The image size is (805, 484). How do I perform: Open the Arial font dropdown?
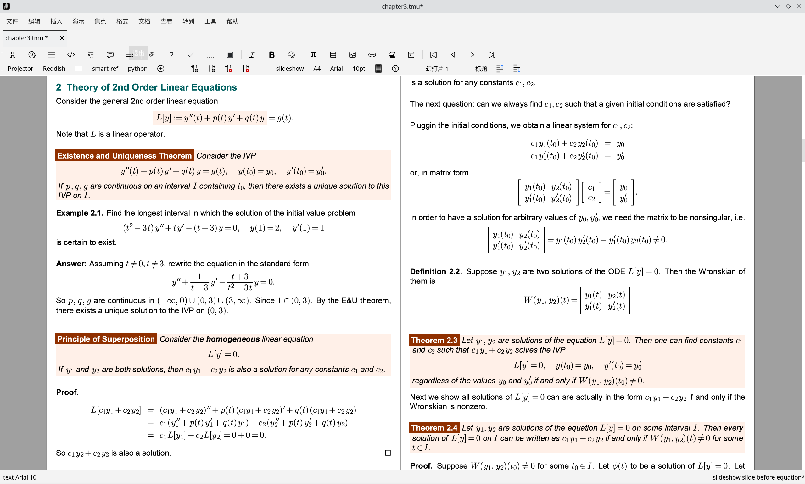tap(336, 69)
